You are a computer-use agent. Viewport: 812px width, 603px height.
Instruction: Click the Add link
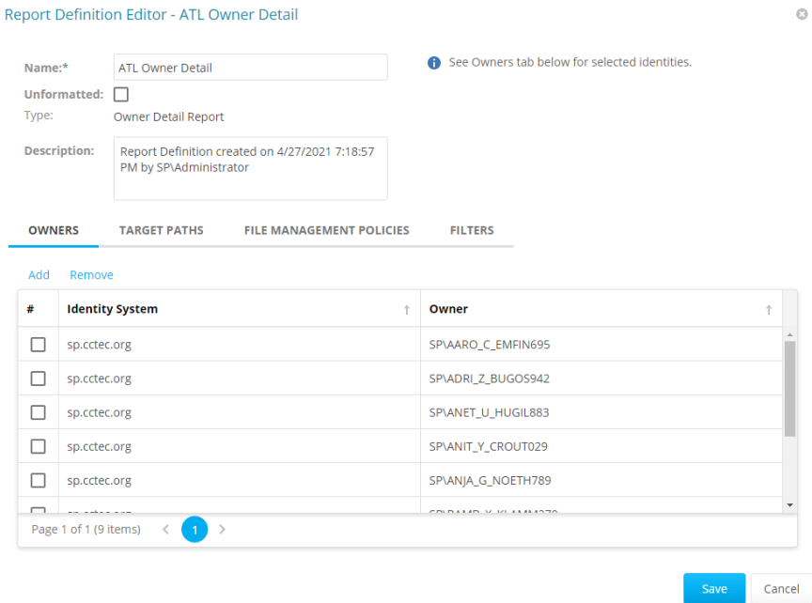tap(39, 275)
